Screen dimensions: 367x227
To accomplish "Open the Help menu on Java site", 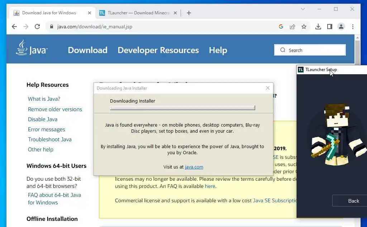I will pyautogui.click(x=218, y=50).
